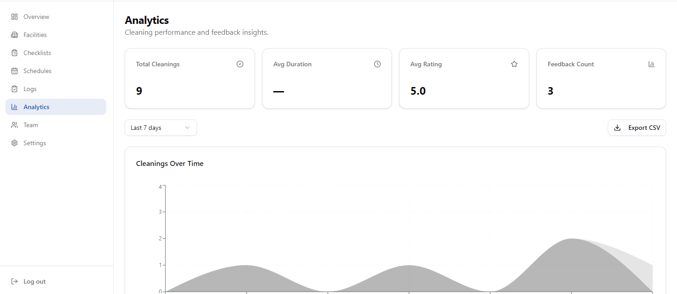
Task: Open Settings via the gear icon
Action: click(x=14, y=142)
